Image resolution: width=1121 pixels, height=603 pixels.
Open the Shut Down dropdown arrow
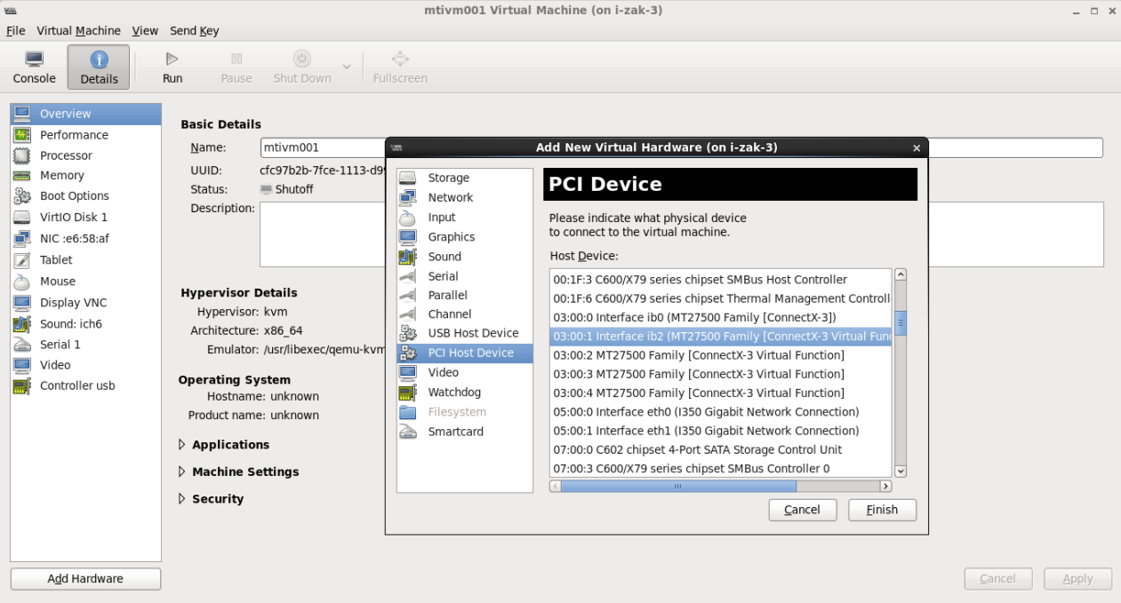click(347, 67)
